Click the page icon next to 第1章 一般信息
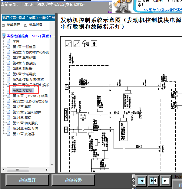The width and height of the screenshot is (182, 189). click(8, 47)
